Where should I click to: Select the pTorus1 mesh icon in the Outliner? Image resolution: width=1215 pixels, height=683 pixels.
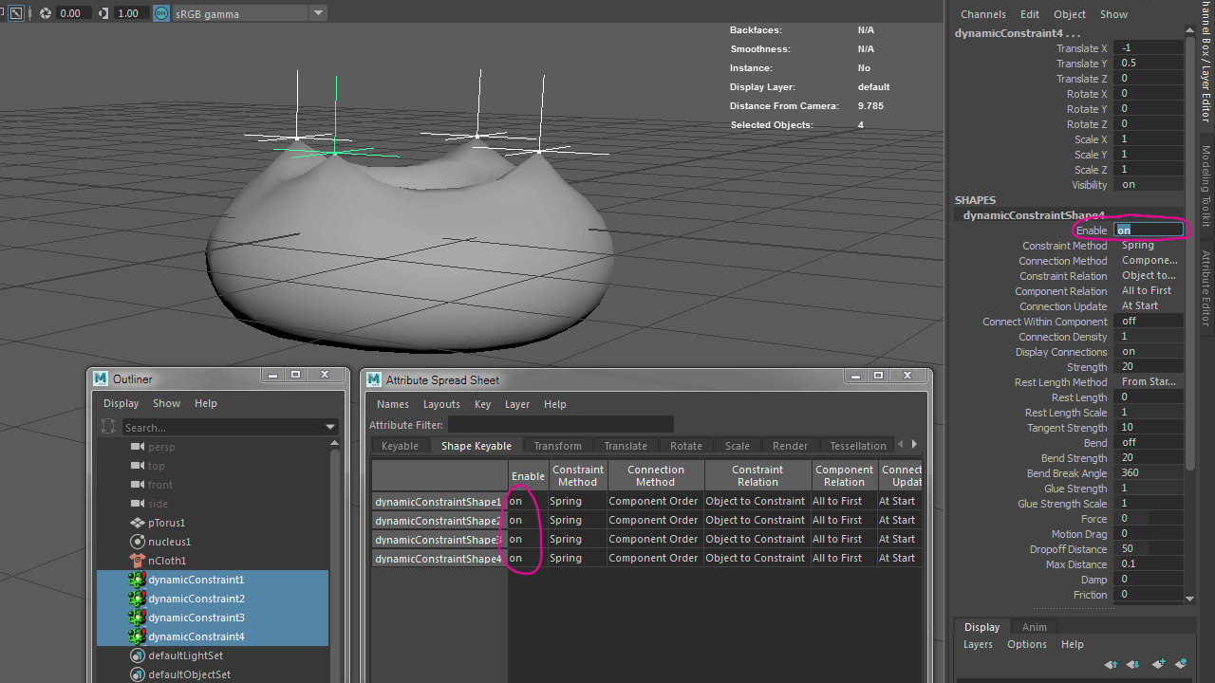pyautogui.click(x=137, y=523)
